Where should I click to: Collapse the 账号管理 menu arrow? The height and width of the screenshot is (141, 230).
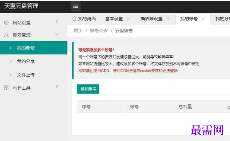click(57, 34)
